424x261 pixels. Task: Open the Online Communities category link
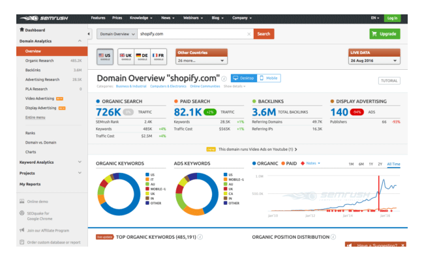pyautogui.click(x=205, y=86)
